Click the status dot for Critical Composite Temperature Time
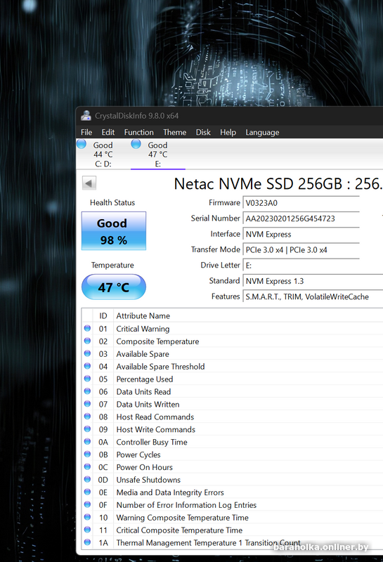 tap(87, 530)
